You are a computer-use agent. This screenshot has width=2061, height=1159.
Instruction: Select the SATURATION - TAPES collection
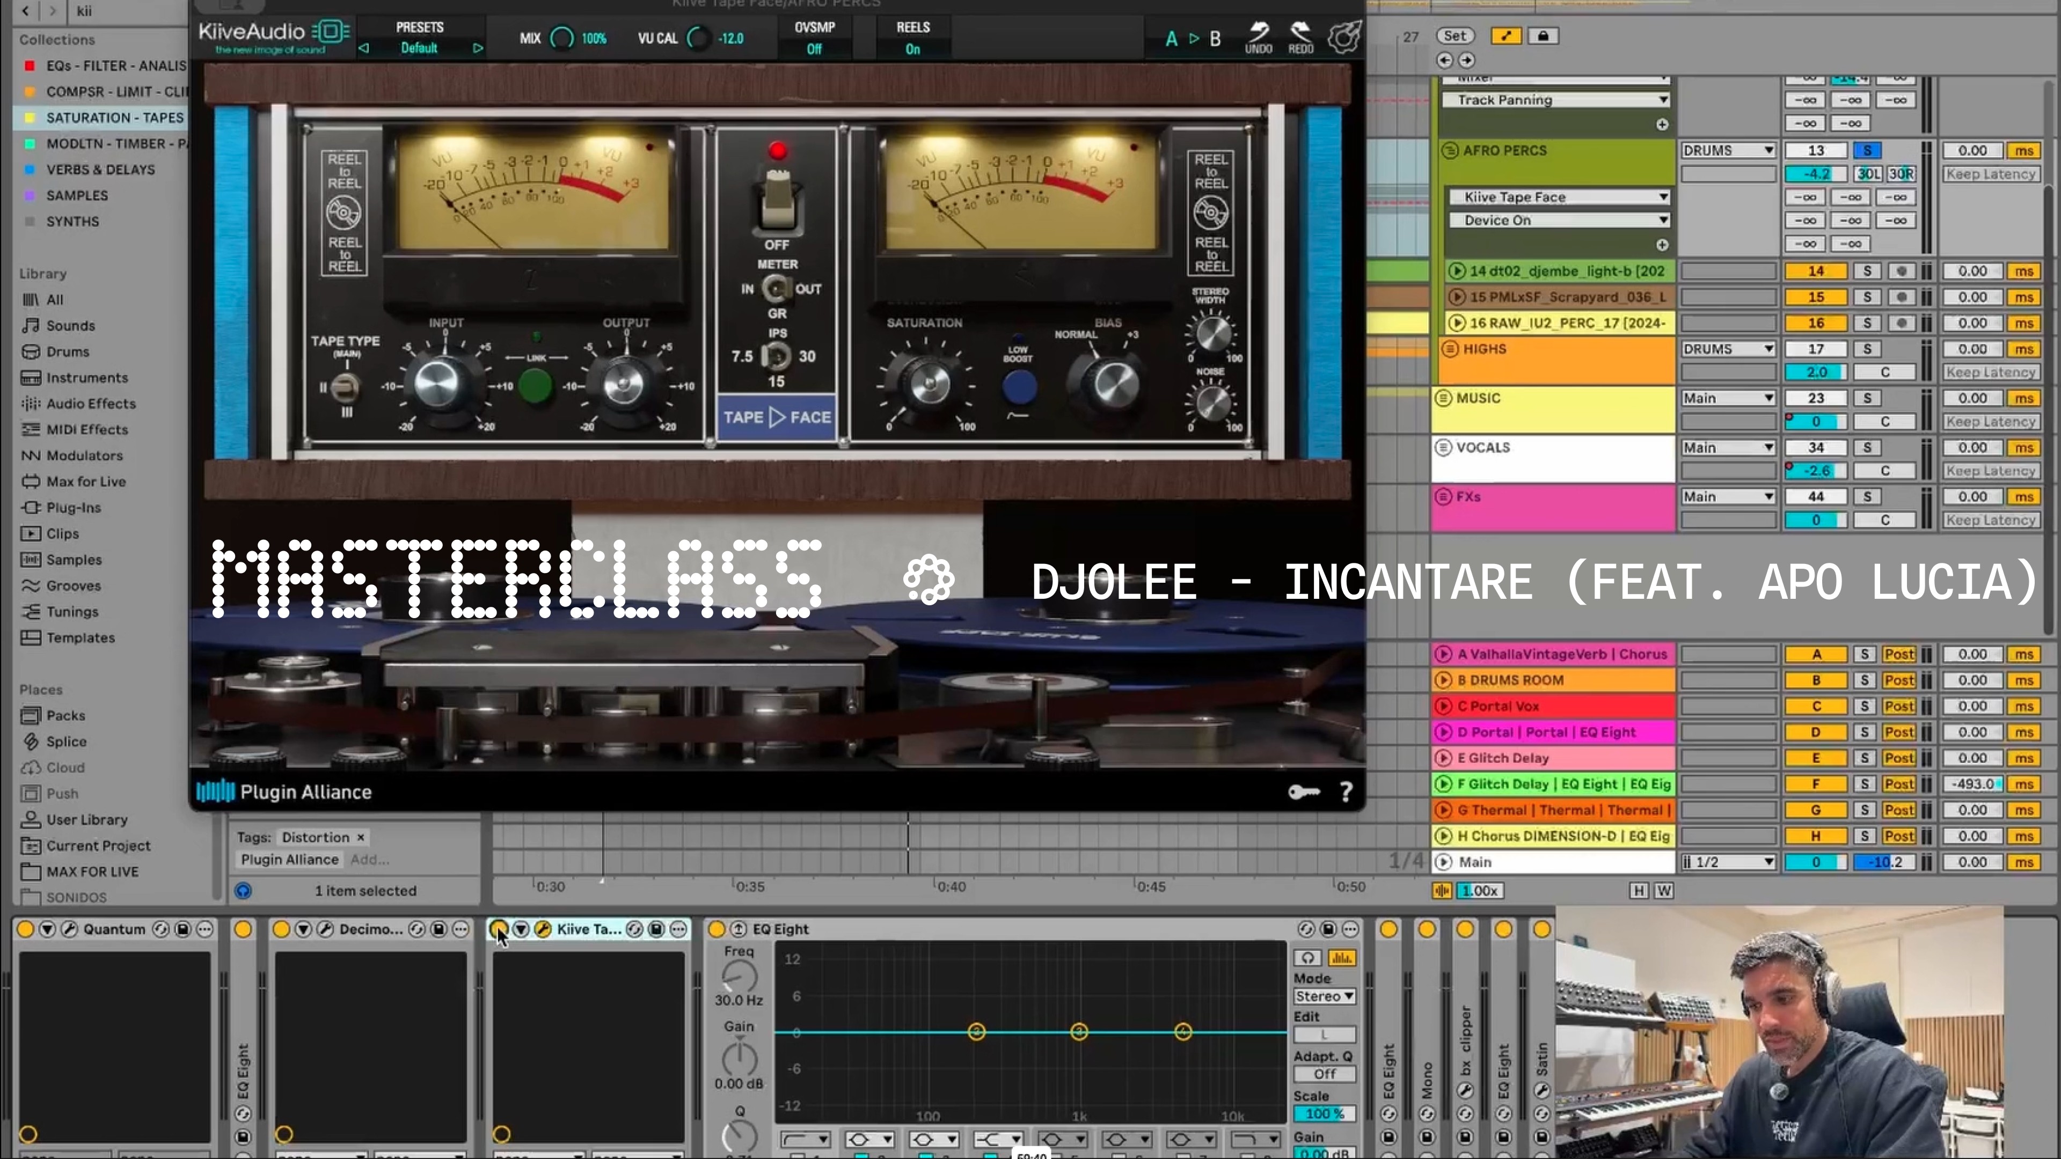click(x=114, y=118)
